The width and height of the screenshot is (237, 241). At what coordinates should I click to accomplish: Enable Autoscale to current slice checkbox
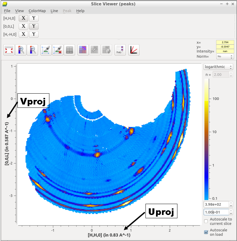[x=206, y=221]
